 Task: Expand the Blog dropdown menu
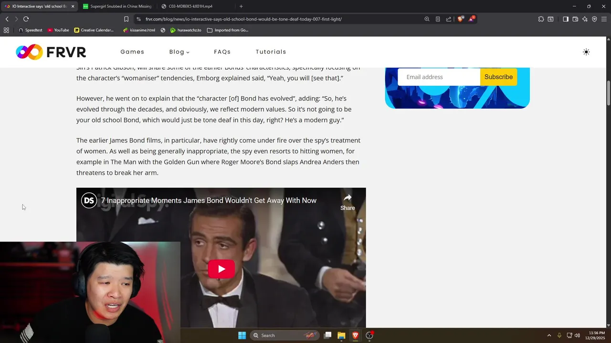tap(179, 52)
